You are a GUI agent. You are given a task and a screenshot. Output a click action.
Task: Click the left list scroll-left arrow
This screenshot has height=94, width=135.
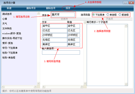[x=3, y=87]
